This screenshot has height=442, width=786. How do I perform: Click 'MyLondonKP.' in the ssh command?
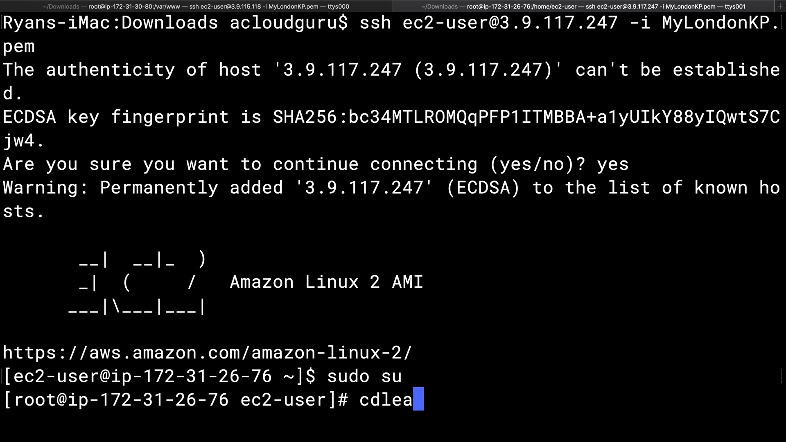point(720,23)
